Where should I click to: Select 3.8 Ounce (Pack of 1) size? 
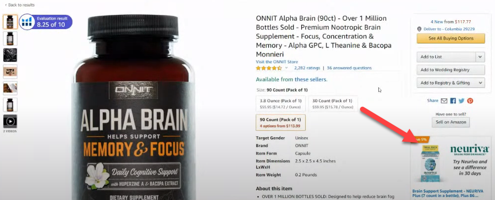[x=281, y=104]
